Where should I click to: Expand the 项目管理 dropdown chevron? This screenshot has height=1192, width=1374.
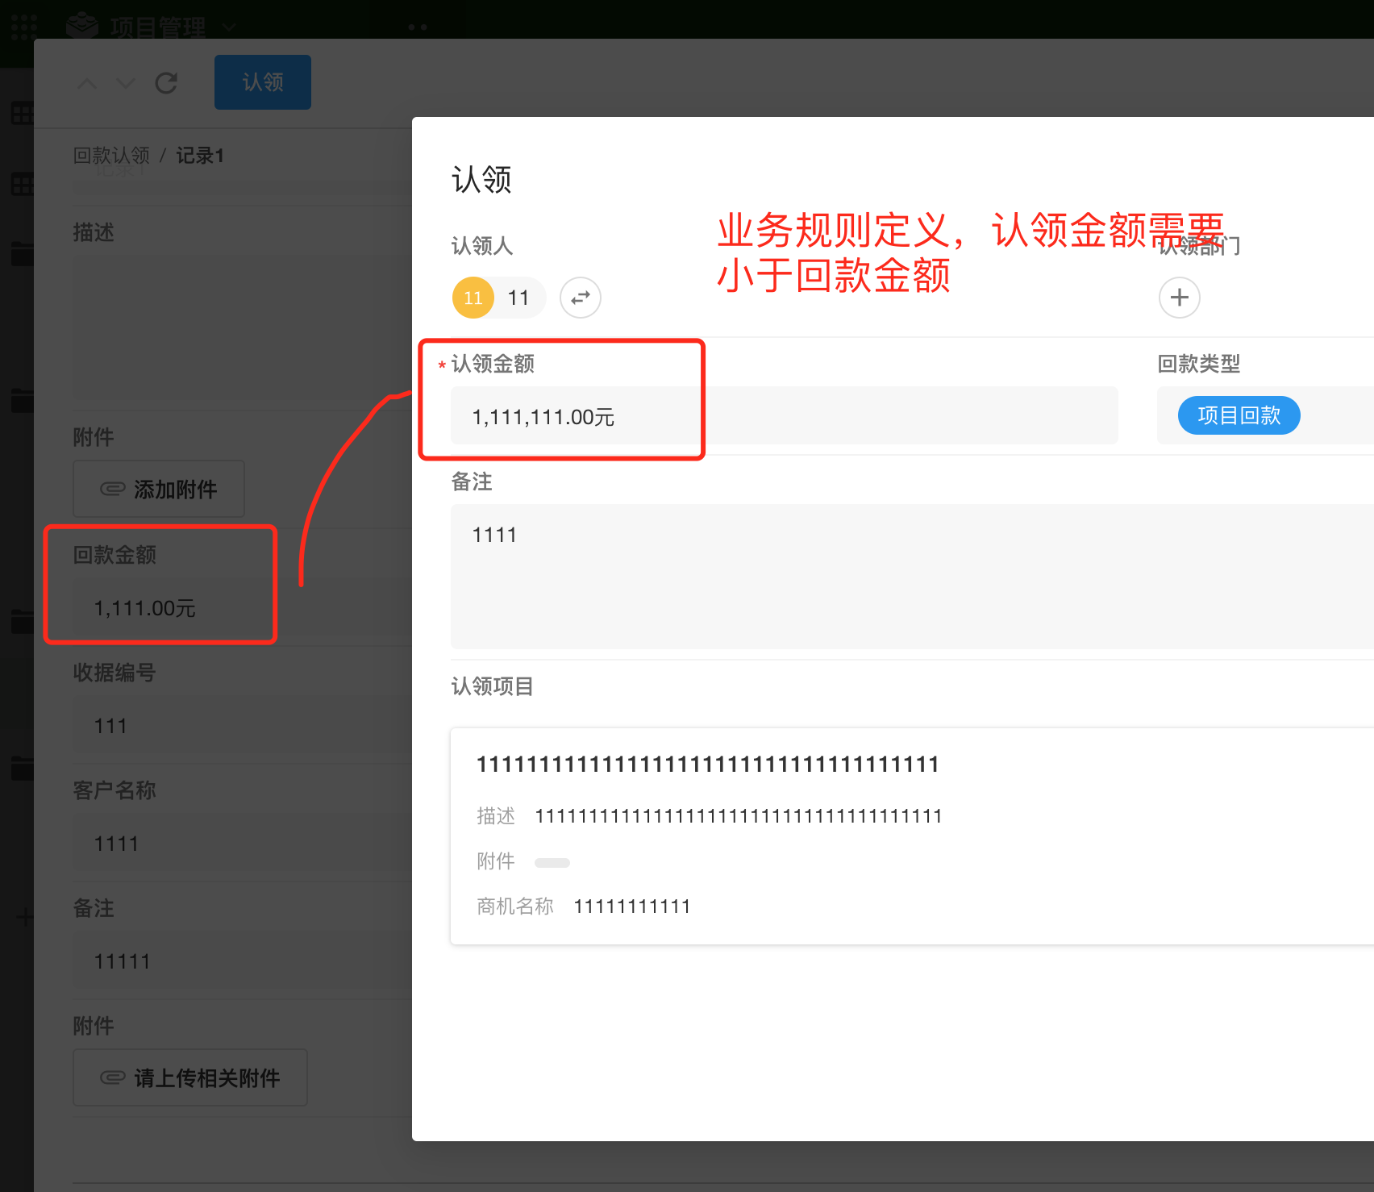coord(229,27)
